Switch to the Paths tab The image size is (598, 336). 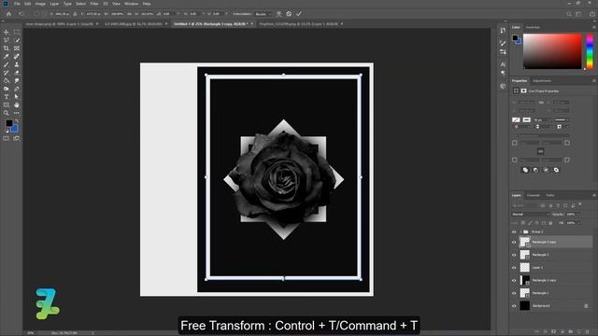click(550, 195)
